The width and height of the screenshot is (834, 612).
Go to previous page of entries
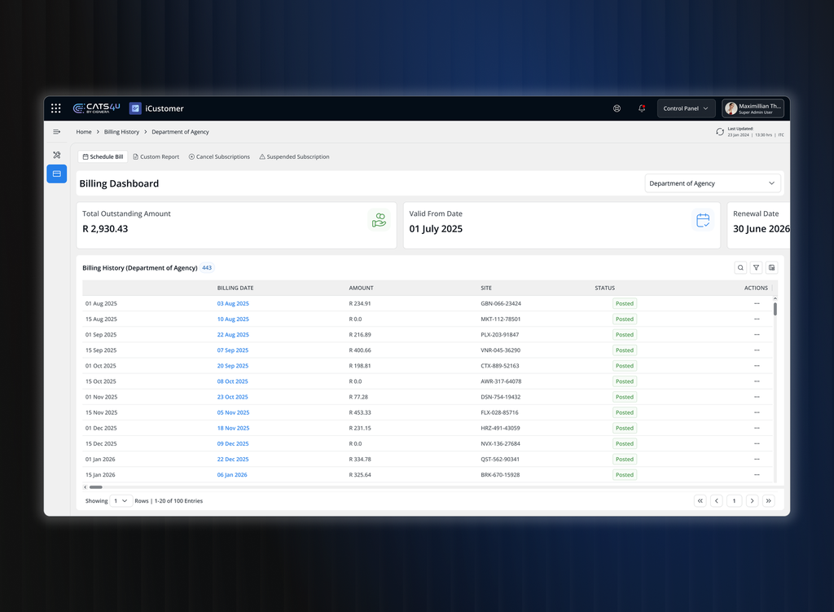point(717,501)
